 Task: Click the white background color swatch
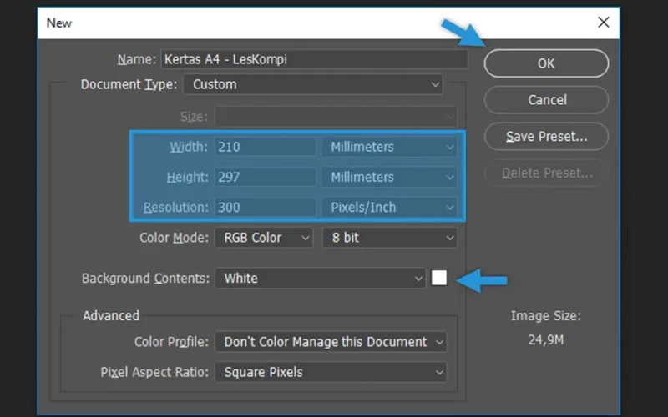click(439, 278)
